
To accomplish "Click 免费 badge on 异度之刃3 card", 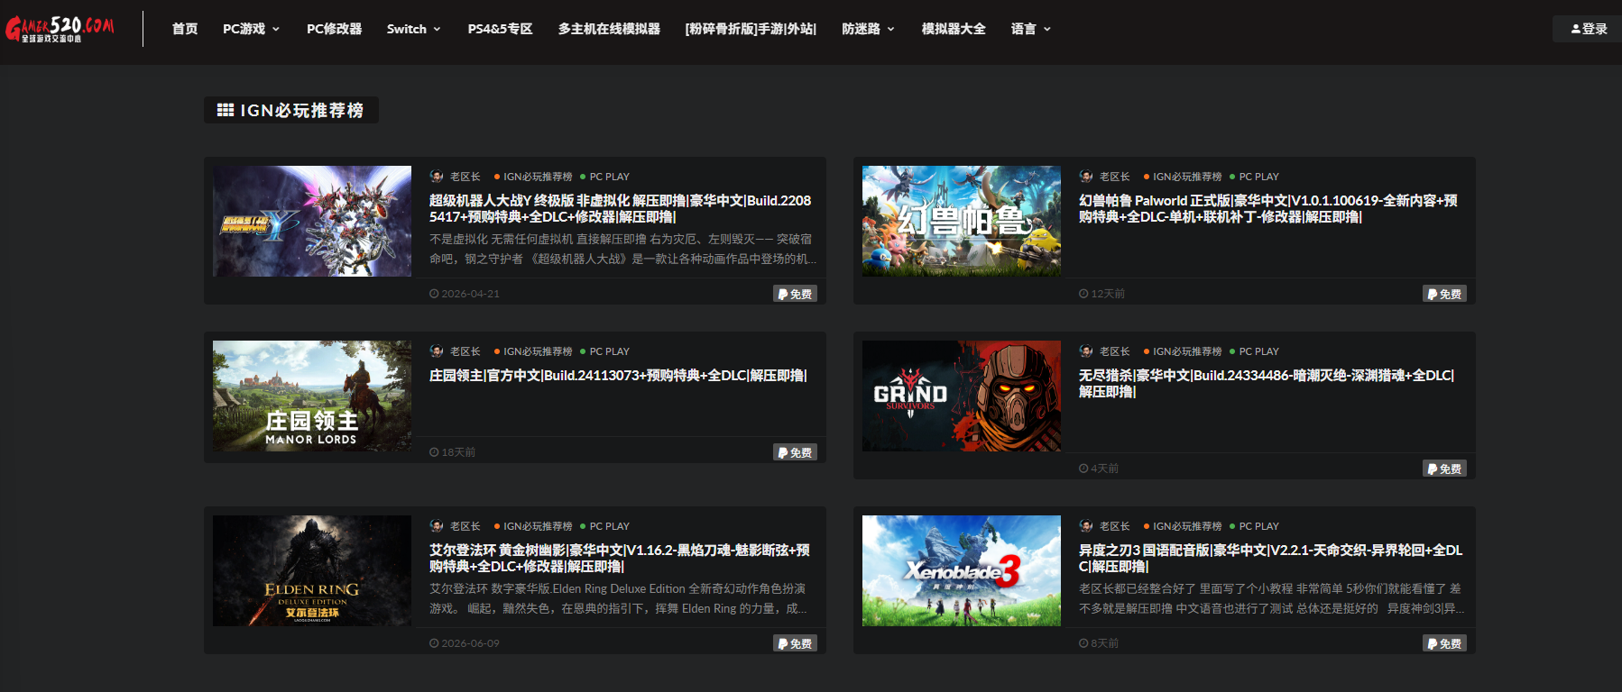I will (x=1444, y=643).
